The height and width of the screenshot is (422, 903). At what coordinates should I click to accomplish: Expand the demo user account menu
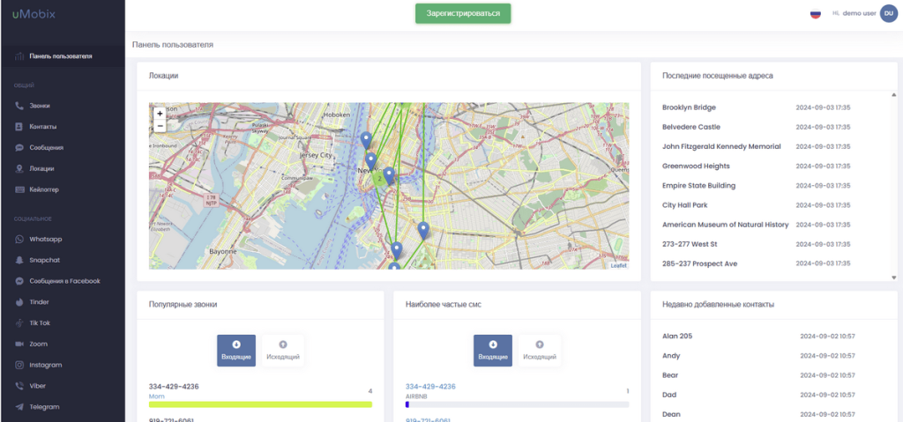888,13
